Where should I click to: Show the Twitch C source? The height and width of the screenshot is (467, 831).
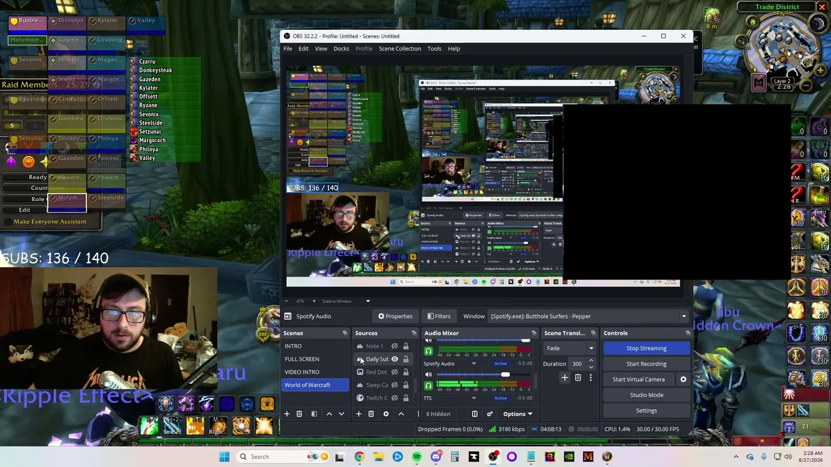coord(394,398)
